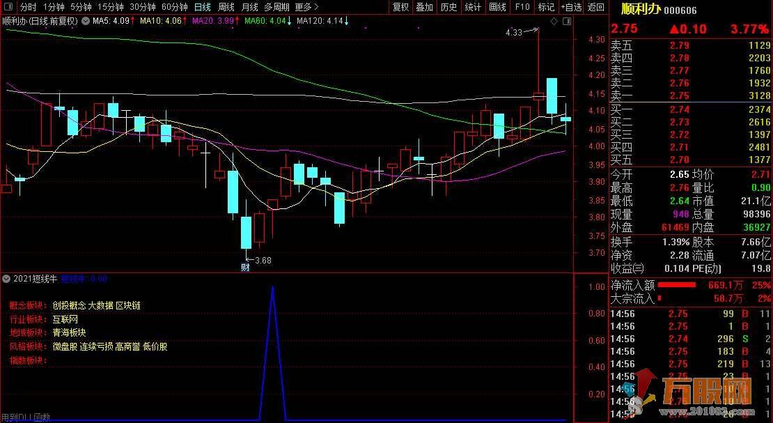Switch to the 分时 chart tab

(29, 7)
